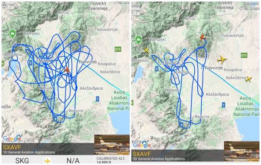Select the red aircraft on right map

(203, 37)
